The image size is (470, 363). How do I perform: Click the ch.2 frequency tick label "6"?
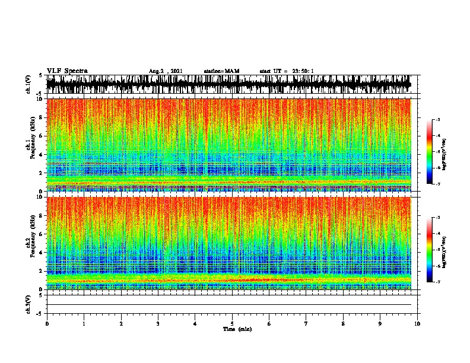point(41,234)
